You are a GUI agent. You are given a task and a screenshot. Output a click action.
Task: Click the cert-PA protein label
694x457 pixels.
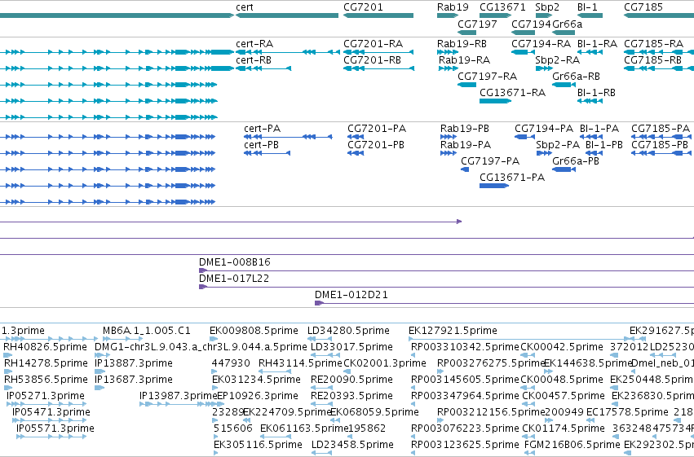(x=262, y=129)
